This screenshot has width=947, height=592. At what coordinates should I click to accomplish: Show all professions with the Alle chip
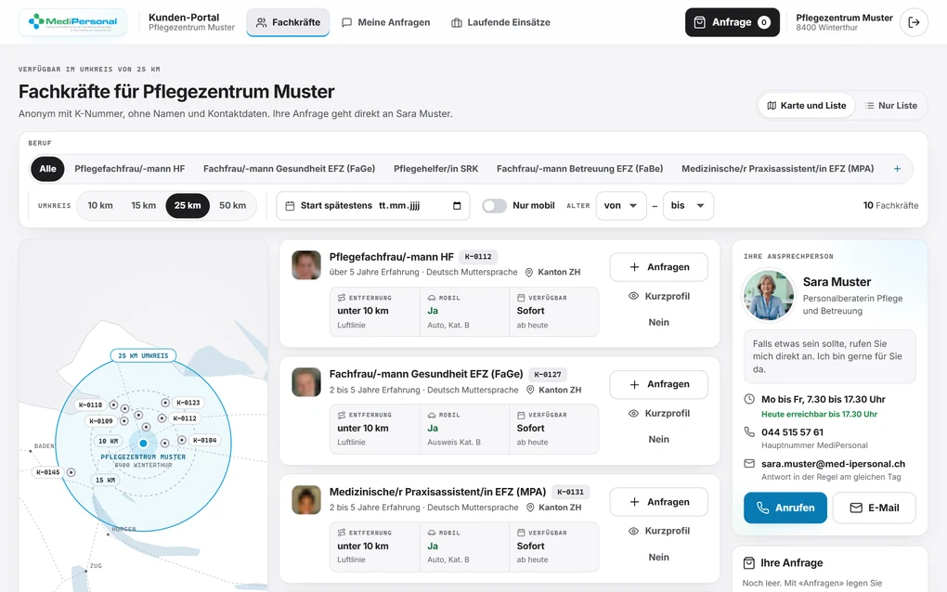pyautogui.click(x=47, y=169)
